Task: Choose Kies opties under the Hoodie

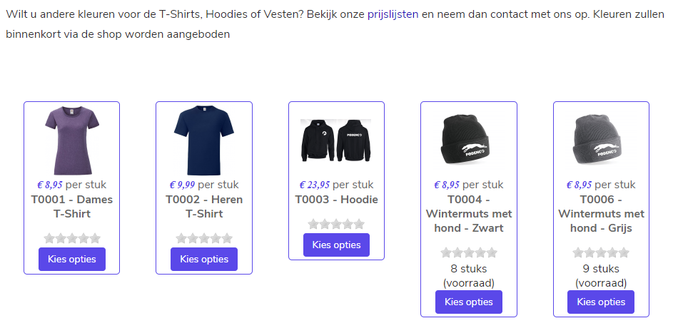Action: (336, 245)
